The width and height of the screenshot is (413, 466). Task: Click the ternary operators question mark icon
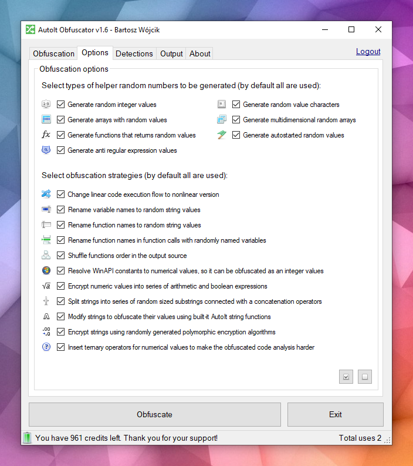point(46,347)
